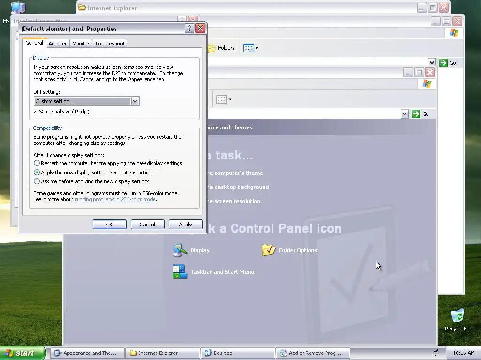
Task: Click Windows flag logo in back Explorer window
Action: point(454,32)
